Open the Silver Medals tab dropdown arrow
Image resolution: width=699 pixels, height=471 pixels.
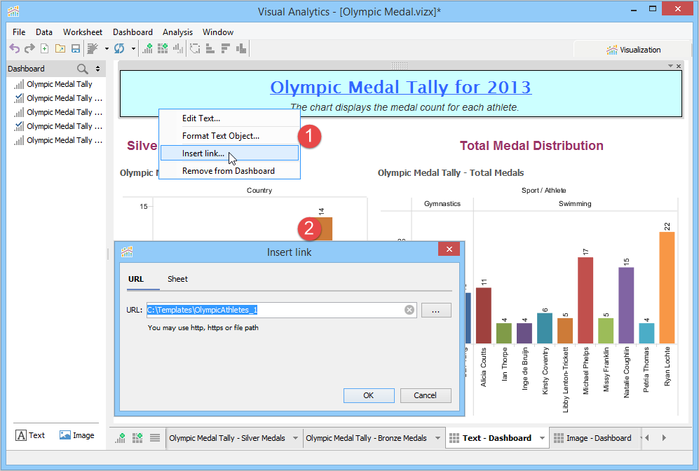pos(295,438)
